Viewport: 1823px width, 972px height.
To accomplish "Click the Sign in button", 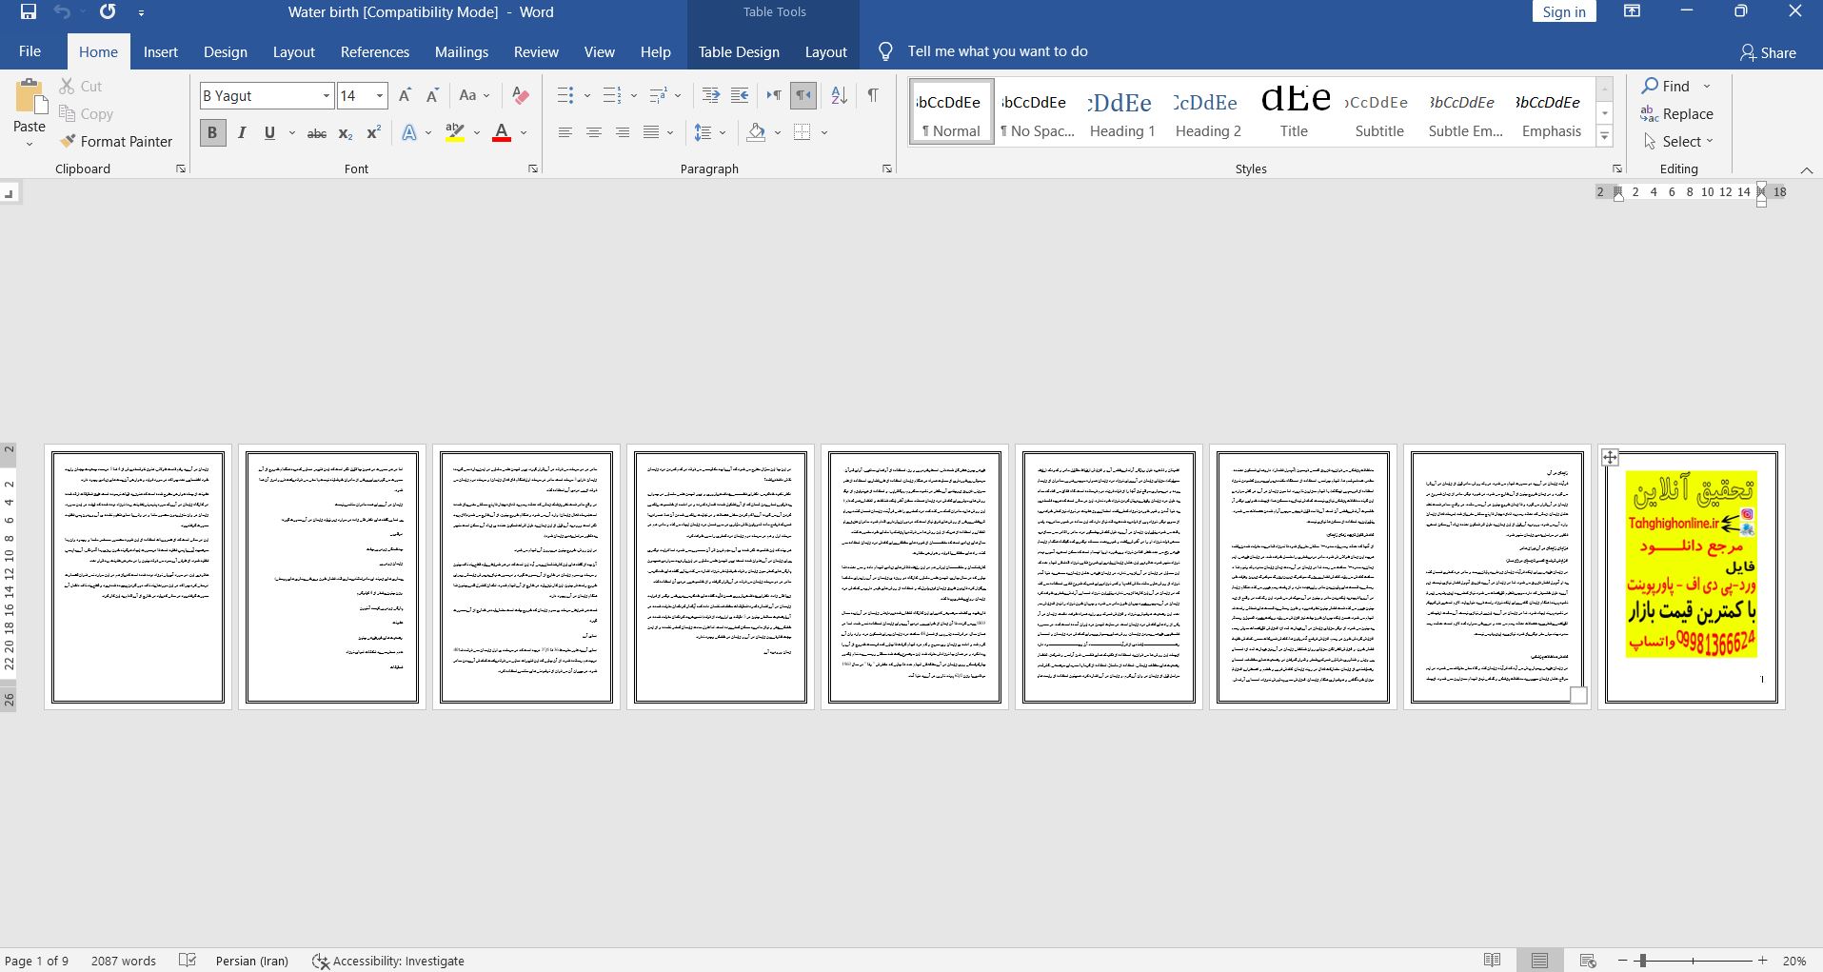I will pos(1564,11).
